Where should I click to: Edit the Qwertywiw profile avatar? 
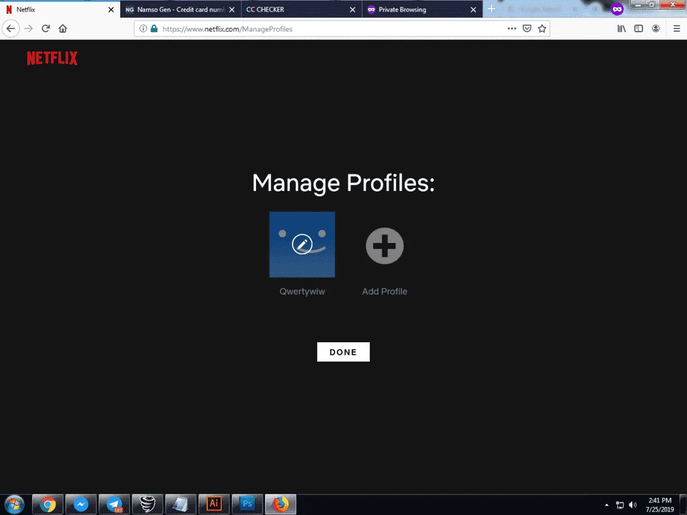coord(302,244)
